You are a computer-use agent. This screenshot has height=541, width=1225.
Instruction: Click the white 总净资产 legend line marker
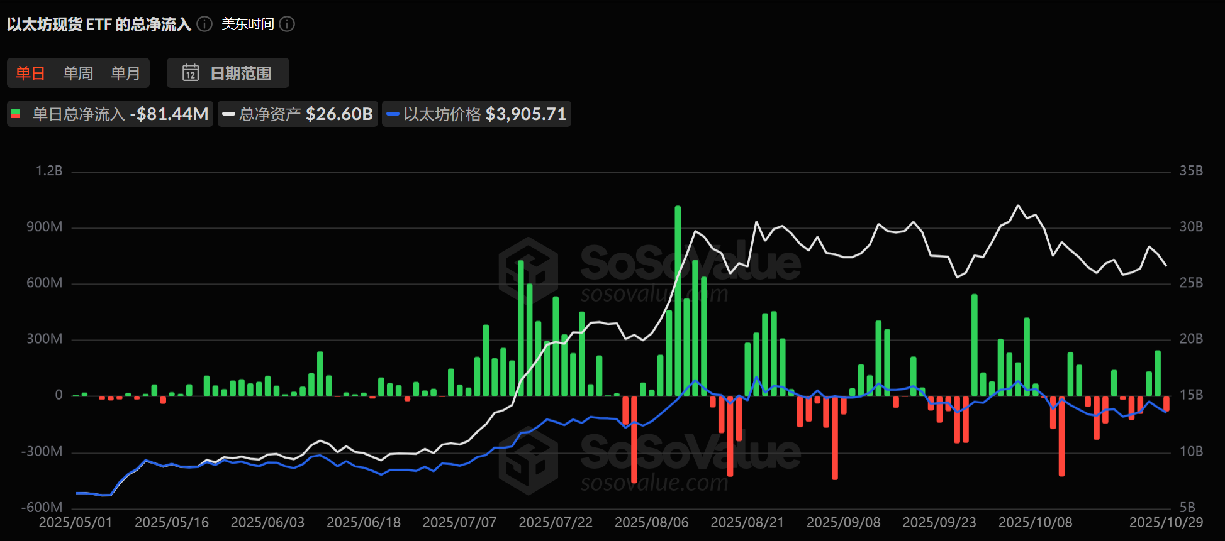click(x=229, y=114)
